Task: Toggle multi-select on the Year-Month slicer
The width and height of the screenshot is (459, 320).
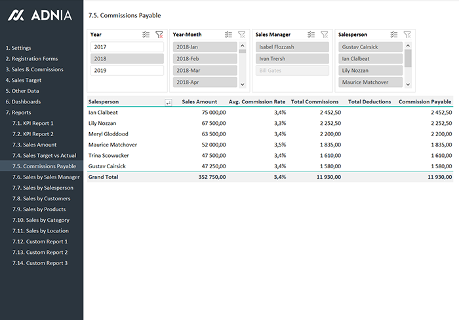Action: (228, 35)
